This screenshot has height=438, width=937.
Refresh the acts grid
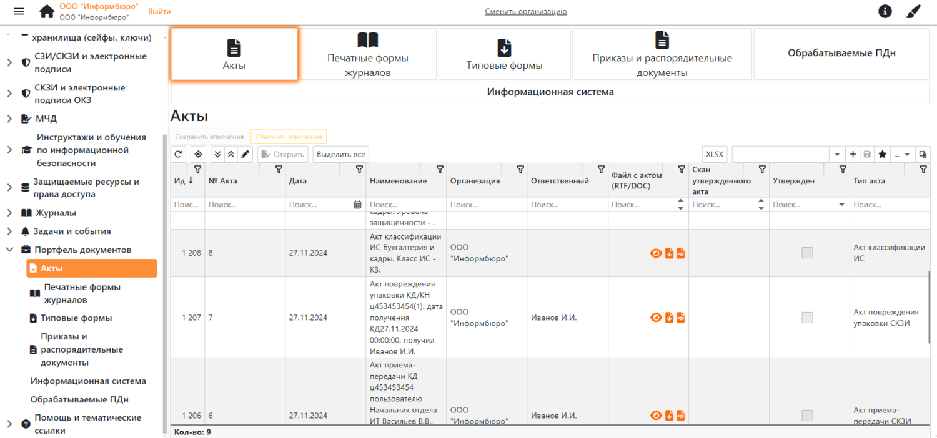pyautogui.click(x=178, y=154)
